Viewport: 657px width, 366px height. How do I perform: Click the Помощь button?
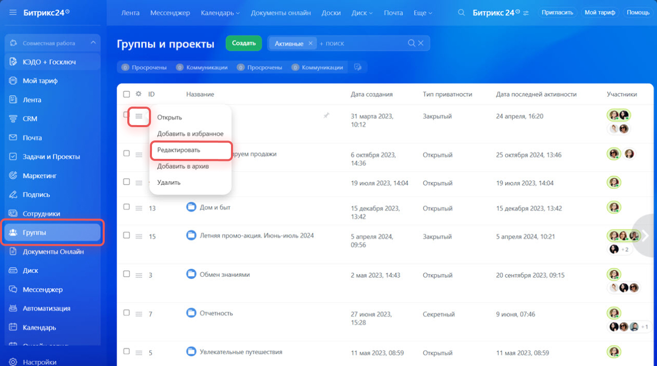(x=638, y=12)
